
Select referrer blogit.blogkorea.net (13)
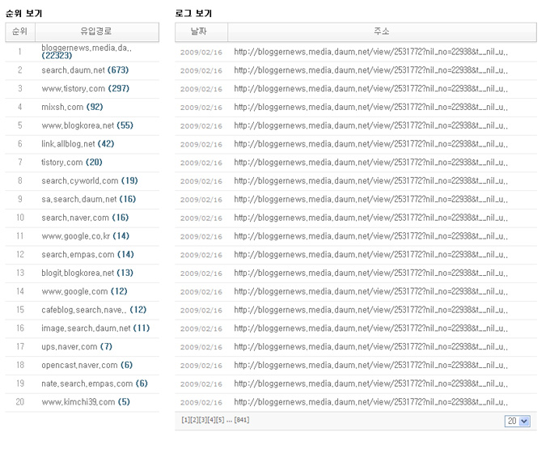87,273
